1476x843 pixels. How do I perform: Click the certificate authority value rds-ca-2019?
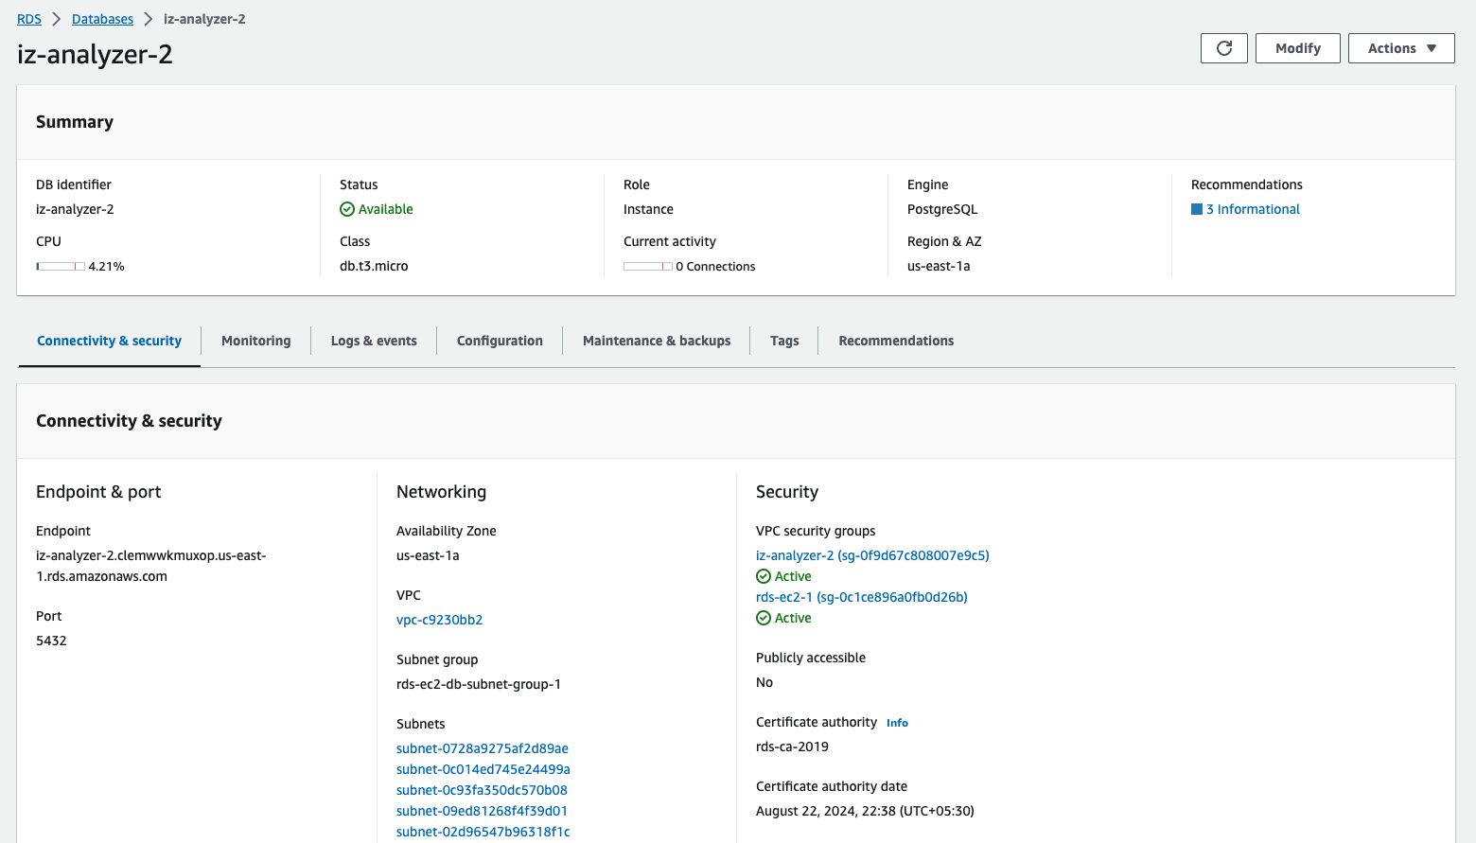[x=792, y=746]
